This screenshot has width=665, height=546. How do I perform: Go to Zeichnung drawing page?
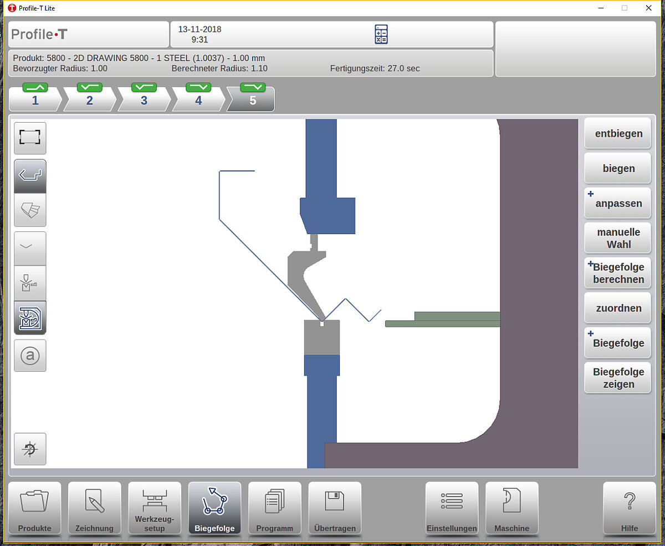pyautogui.click(x=94, y=508)
